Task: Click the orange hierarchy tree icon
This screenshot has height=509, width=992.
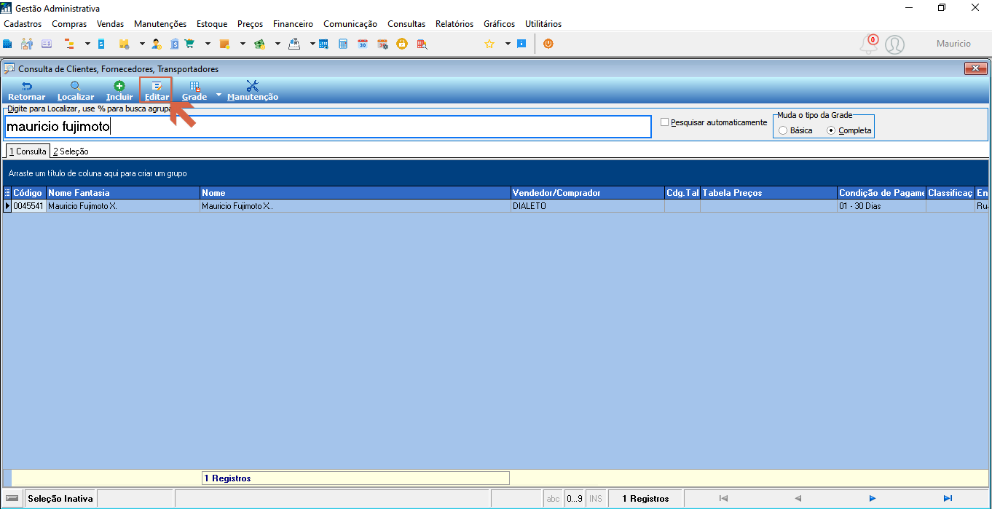Action: coord(71,44)
